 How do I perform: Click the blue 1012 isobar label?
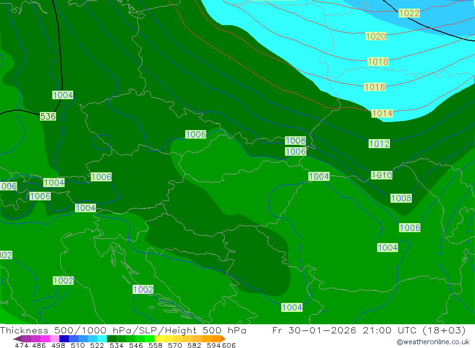pyautogui.click(x=379, y=143)
